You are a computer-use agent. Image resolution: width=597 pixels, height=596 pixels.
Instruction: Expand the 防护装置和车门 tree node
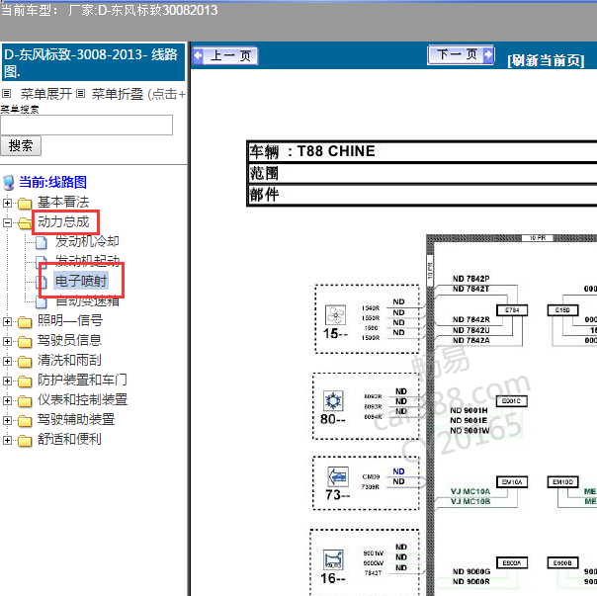tap(7, 381)
